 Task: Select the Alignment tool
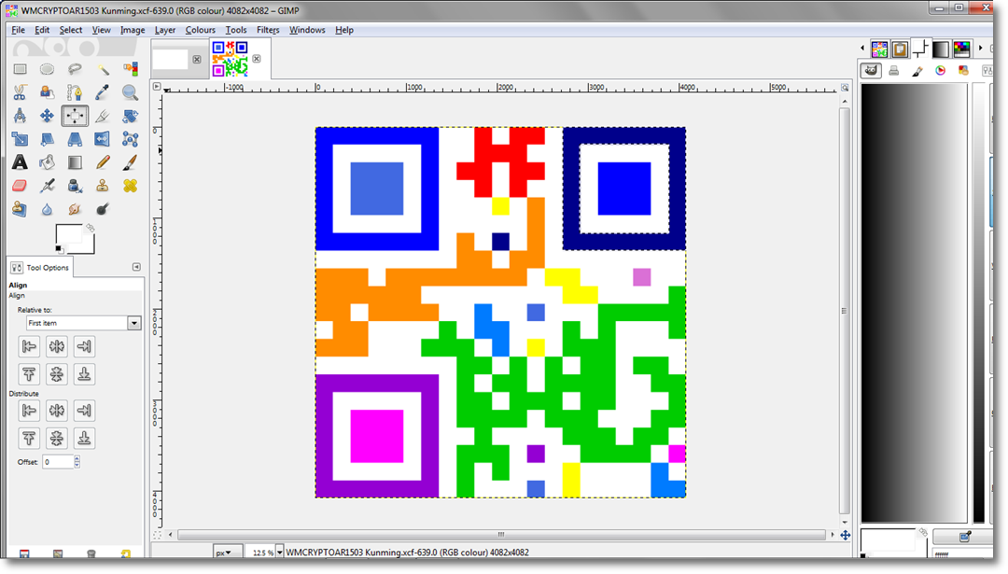click(75, 116)
